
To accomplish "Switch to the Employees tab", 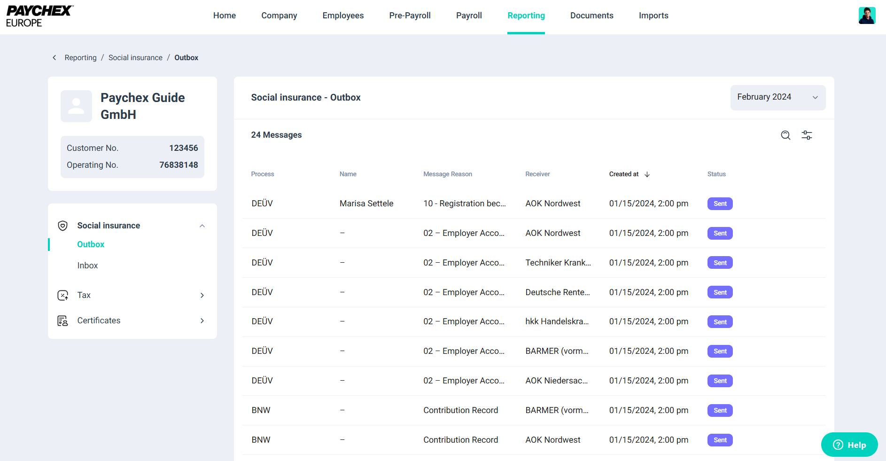I will click(343, 16).
